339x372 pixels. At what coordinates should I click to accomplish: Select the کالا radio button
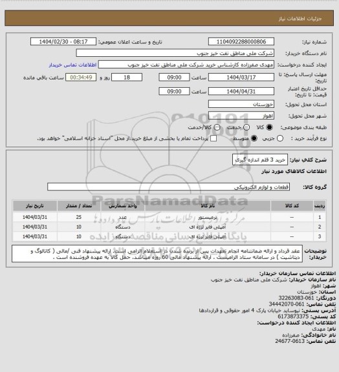pyautogui.click(x=269, y=127)
